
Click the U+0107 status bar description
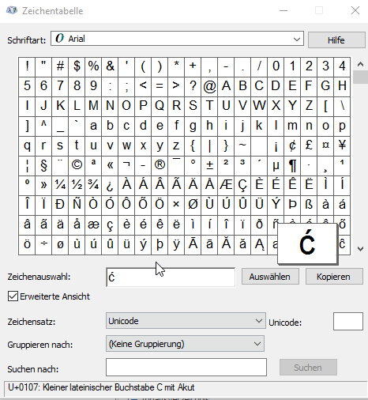coord(101,387)
